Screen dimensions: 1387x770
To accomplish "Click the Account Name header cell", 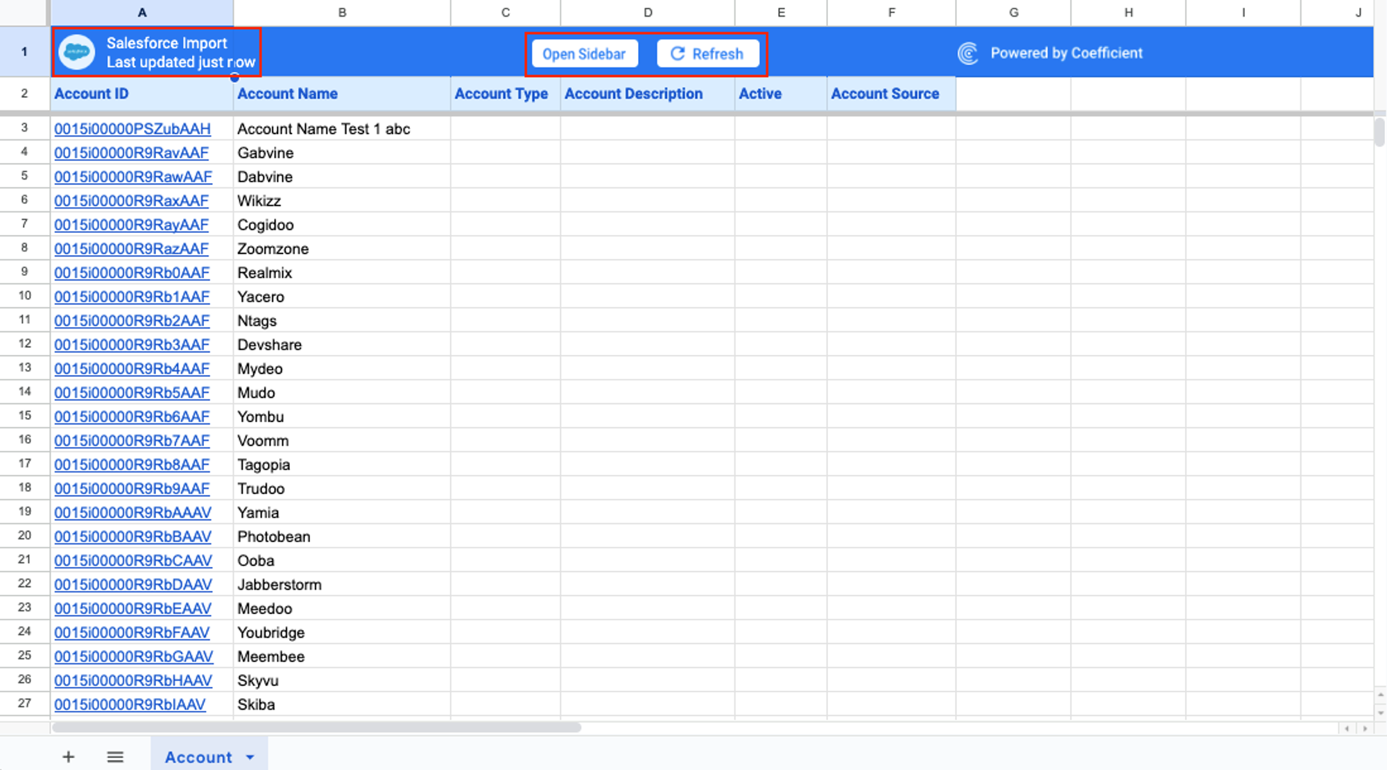I will tap(342, 94).
